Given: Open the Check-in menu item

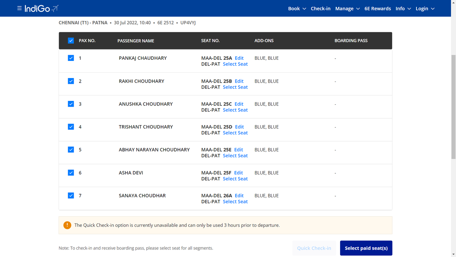Looking at the screenshot, I should (x=321, y=8).
